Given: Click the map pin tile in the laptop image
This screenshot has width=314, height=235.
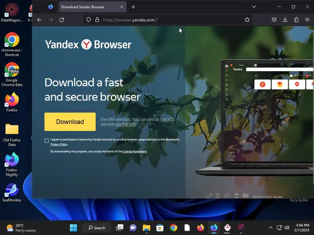Looking at the screenshot, I should pyautogui.click(x=297, y=84).
